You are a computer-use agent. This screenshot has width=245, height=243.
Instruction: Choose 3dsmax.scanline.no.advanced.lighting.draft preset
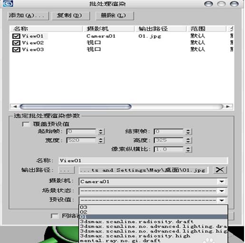153,226
